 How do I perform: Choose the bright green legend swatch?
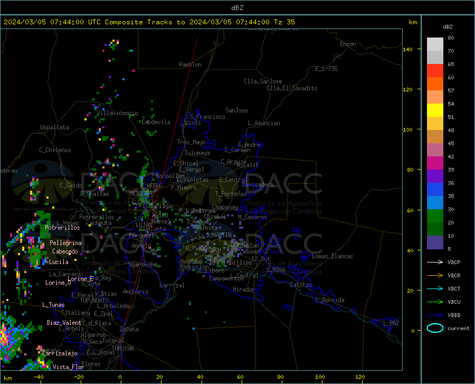pos(435,216)
